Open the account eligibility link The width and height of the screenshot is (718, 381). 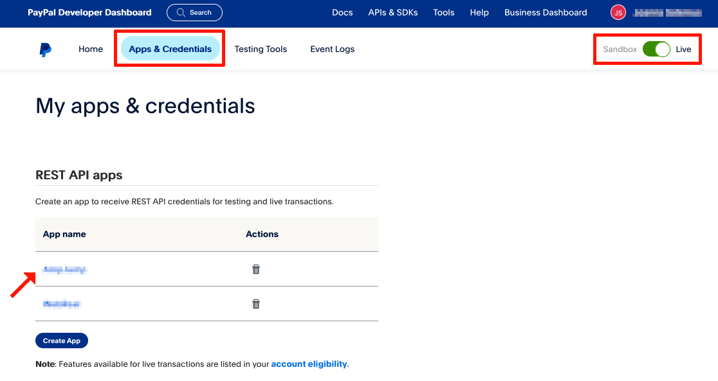click(309, 364)
